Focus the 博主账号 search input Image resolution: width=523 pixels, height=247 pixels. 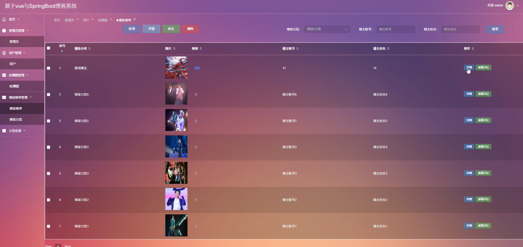click(396, 29)
